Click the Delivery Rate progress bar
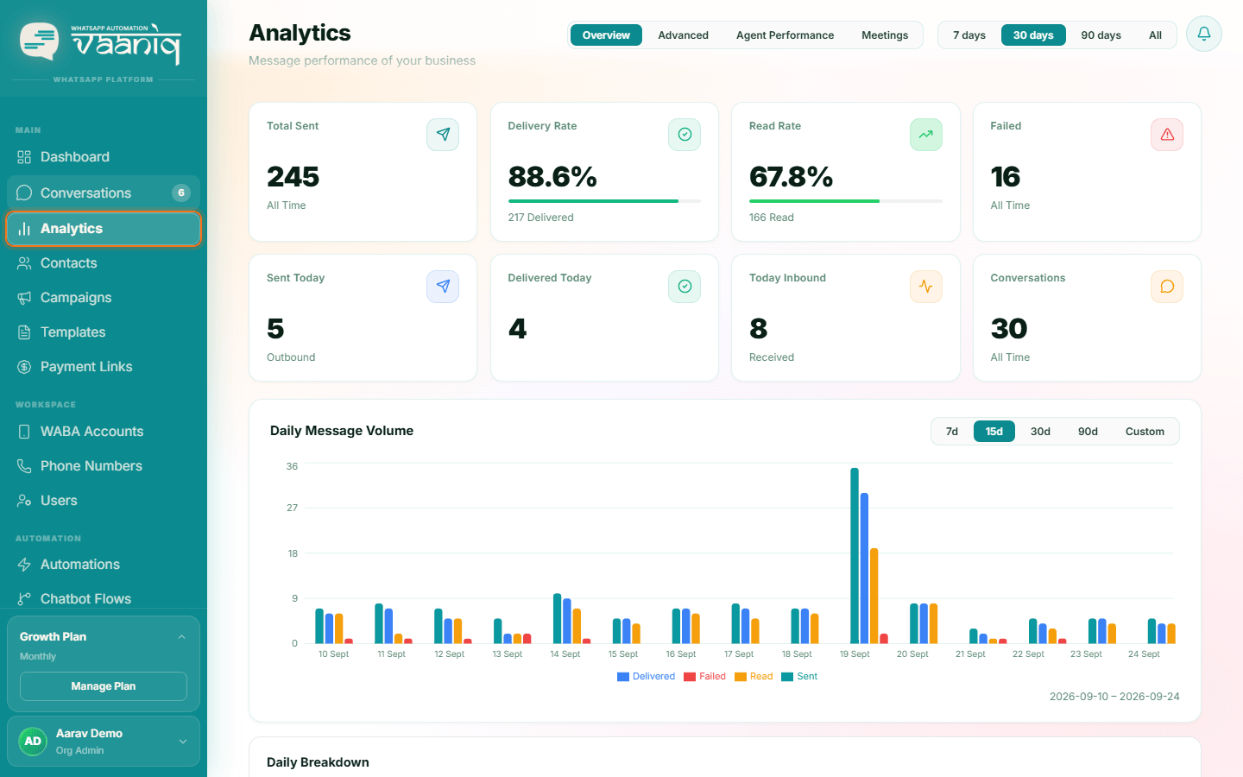This screenshot has width=1243, height=777. [x=604, y=201]
